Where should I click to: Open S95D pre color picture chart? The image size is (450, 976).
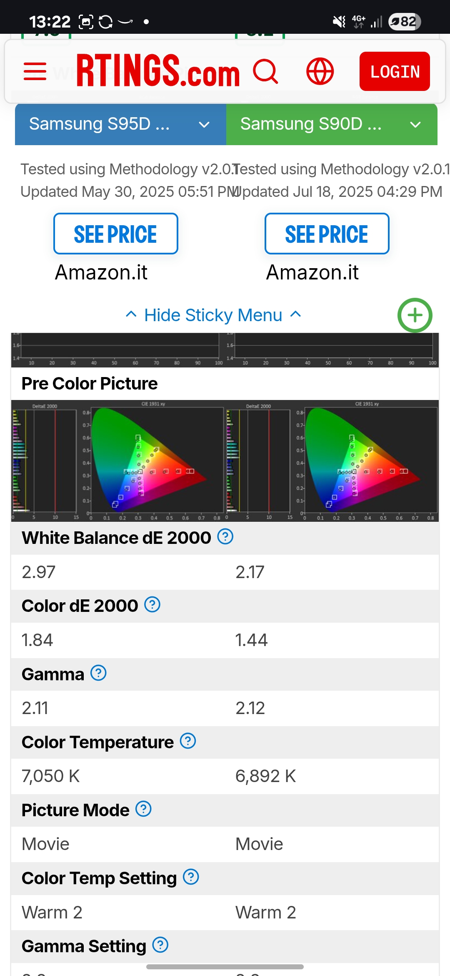pos(118,461)
